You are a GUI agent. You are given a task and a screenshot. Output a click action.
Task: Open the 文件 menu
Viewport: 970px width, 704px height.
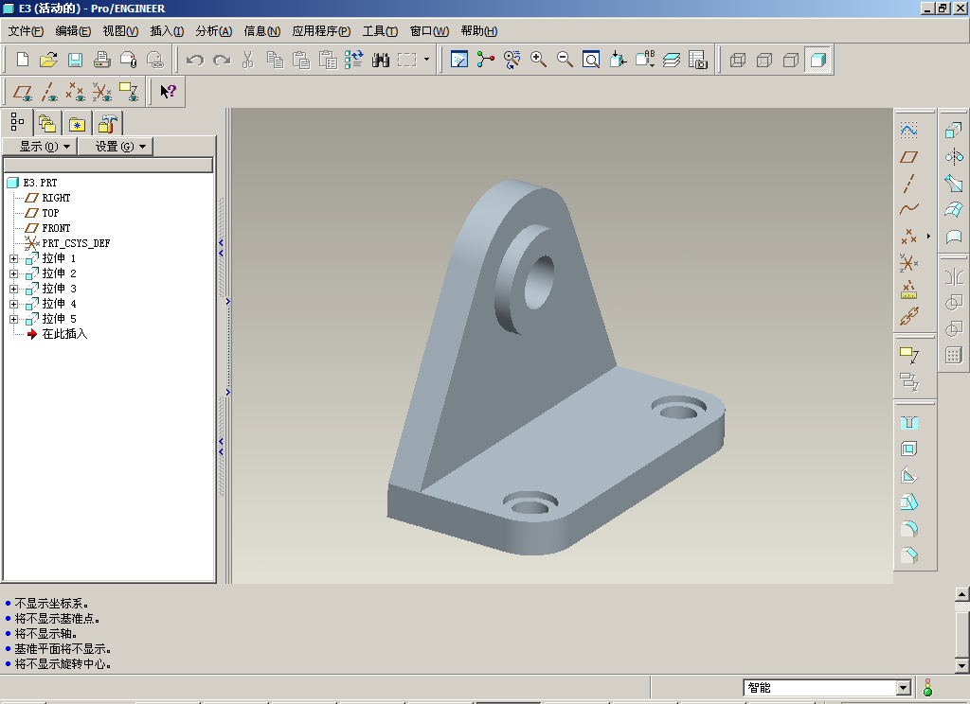pyautogui.click(x=26, y=31)
